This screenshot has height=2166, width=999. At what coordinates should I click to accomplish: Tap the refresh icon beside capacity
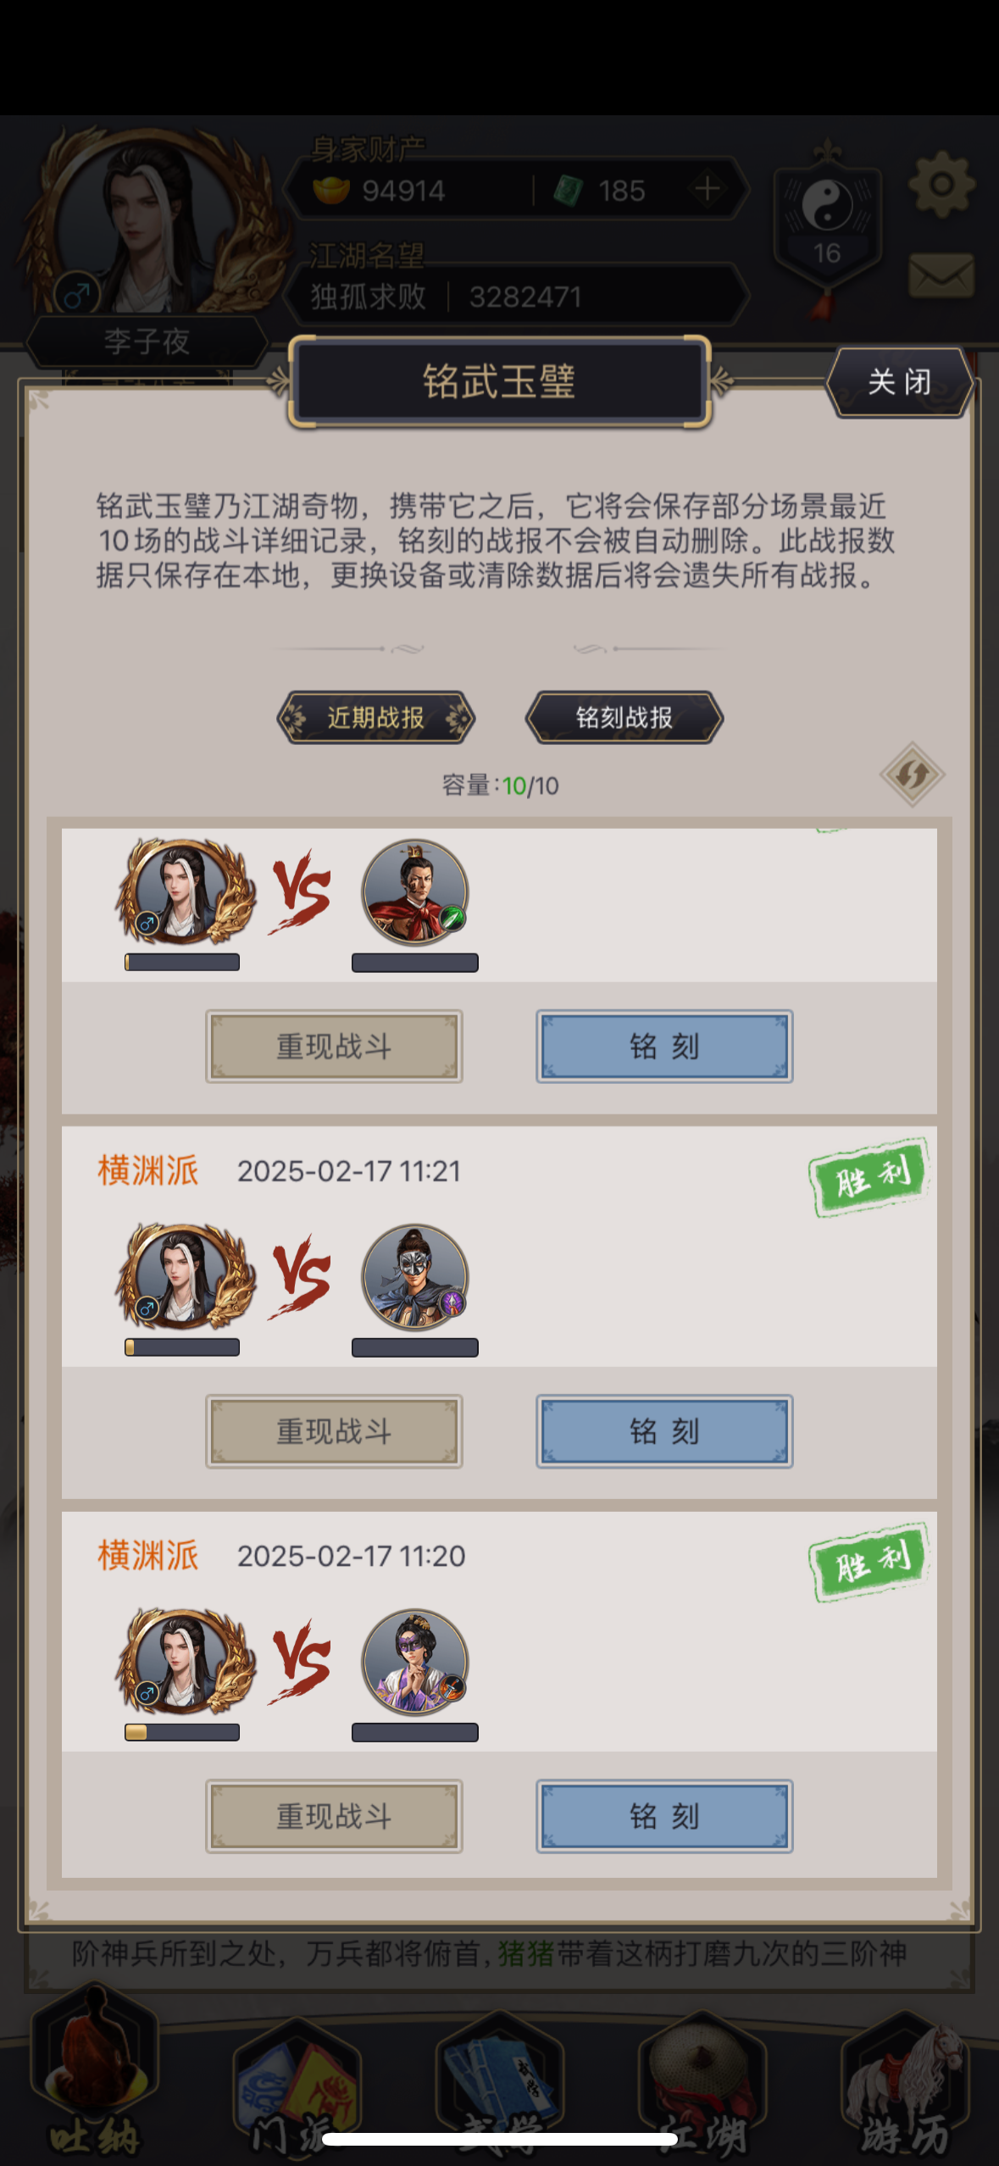[x=912, y=774]
